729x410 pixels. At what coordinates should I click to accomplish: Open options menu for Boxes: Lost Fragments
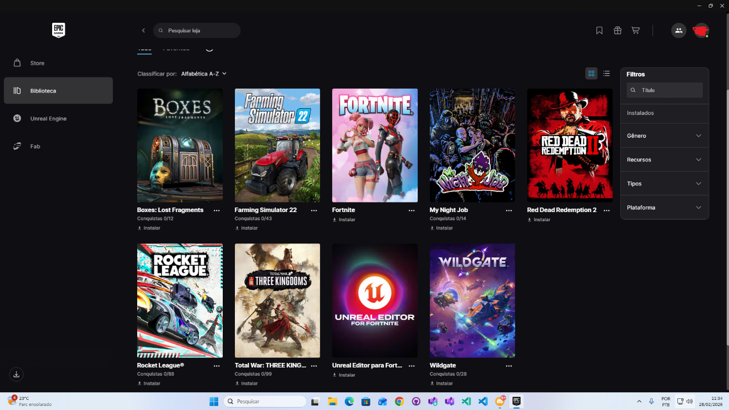pyautogui.click(x=217, y=210)
